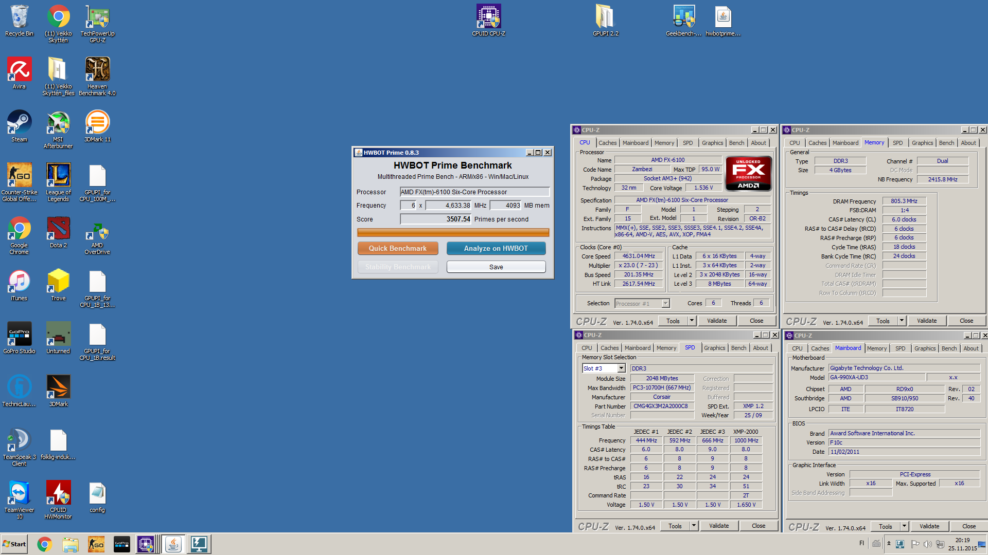Launch Dota 2 desktop icon
The width and height of the screenshot is (988, 555).
click(58, 232)
